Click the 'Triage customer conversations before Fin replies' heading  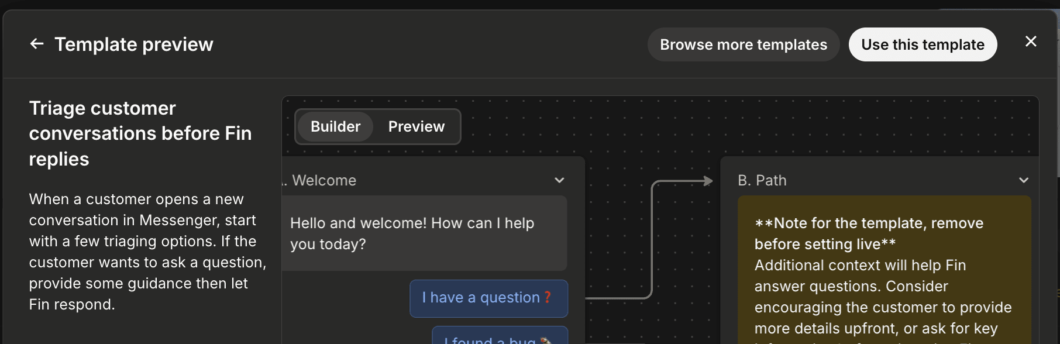click(x=140, y=133)
